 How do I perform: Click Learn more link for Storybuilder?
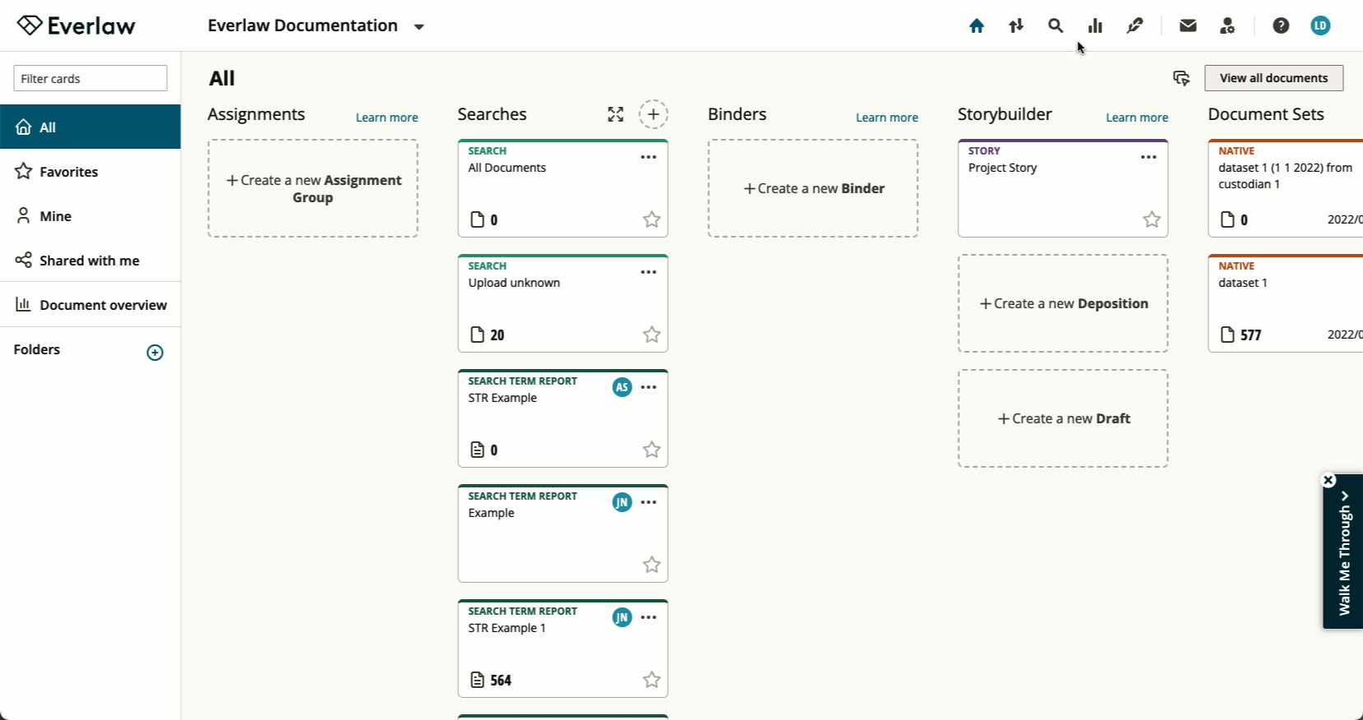point(1137,118)
